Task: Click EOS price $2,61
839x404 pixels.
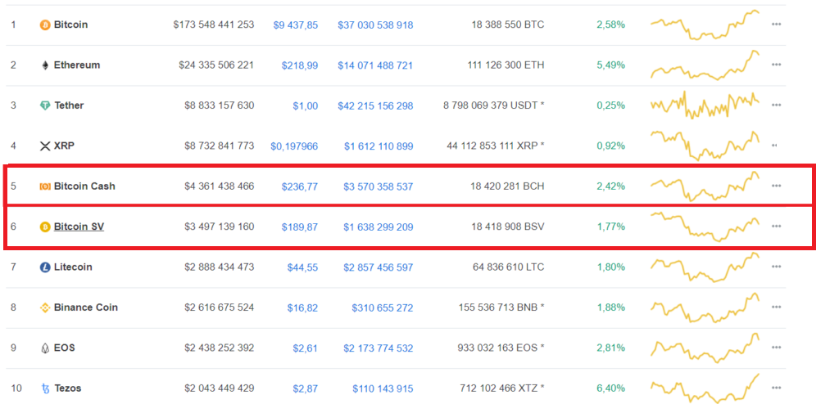Action: pos(305,348)
